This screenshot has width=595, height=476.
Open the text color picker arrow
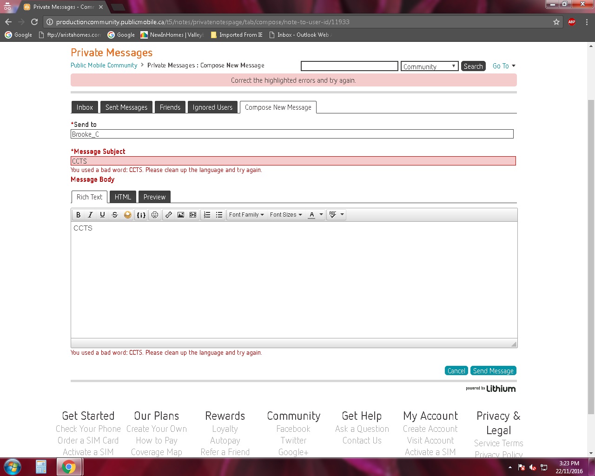tap(321, 215)
